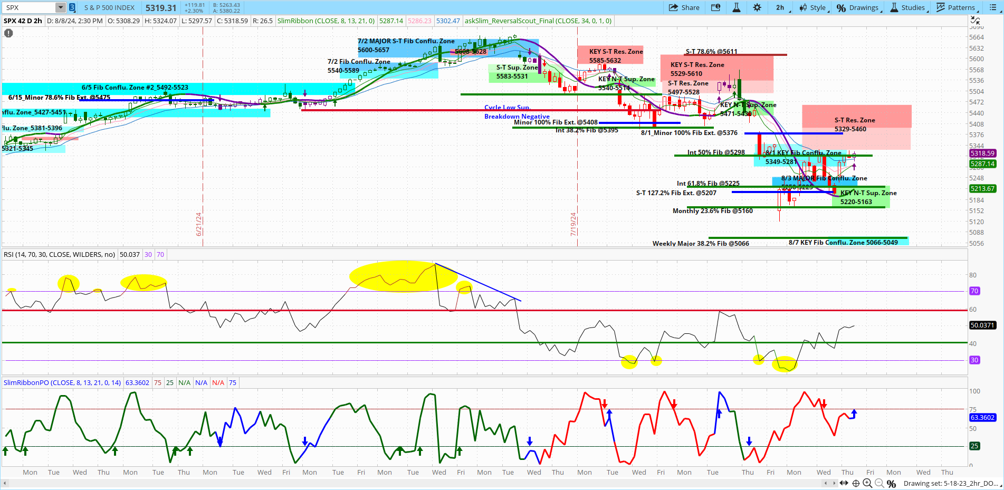Screen dimensions: 1004x490
Task: Click the SlimRibbonPO study title label
Action: [62, 382]
